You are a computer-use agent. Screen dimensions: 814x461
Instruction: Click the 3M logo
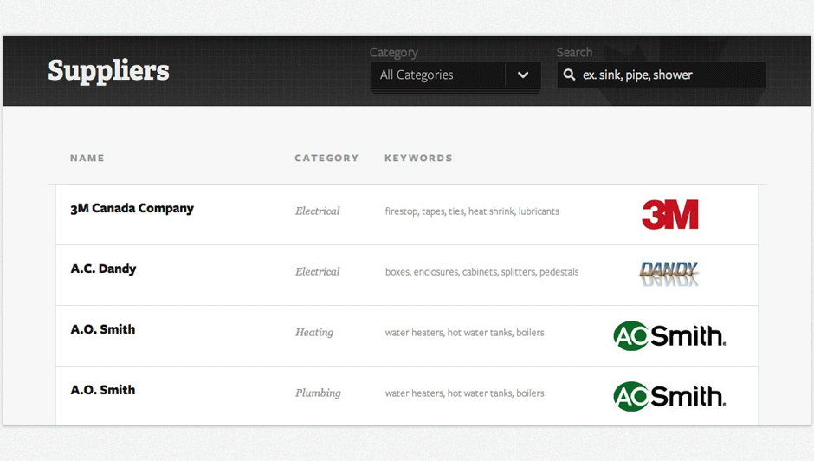670,214
